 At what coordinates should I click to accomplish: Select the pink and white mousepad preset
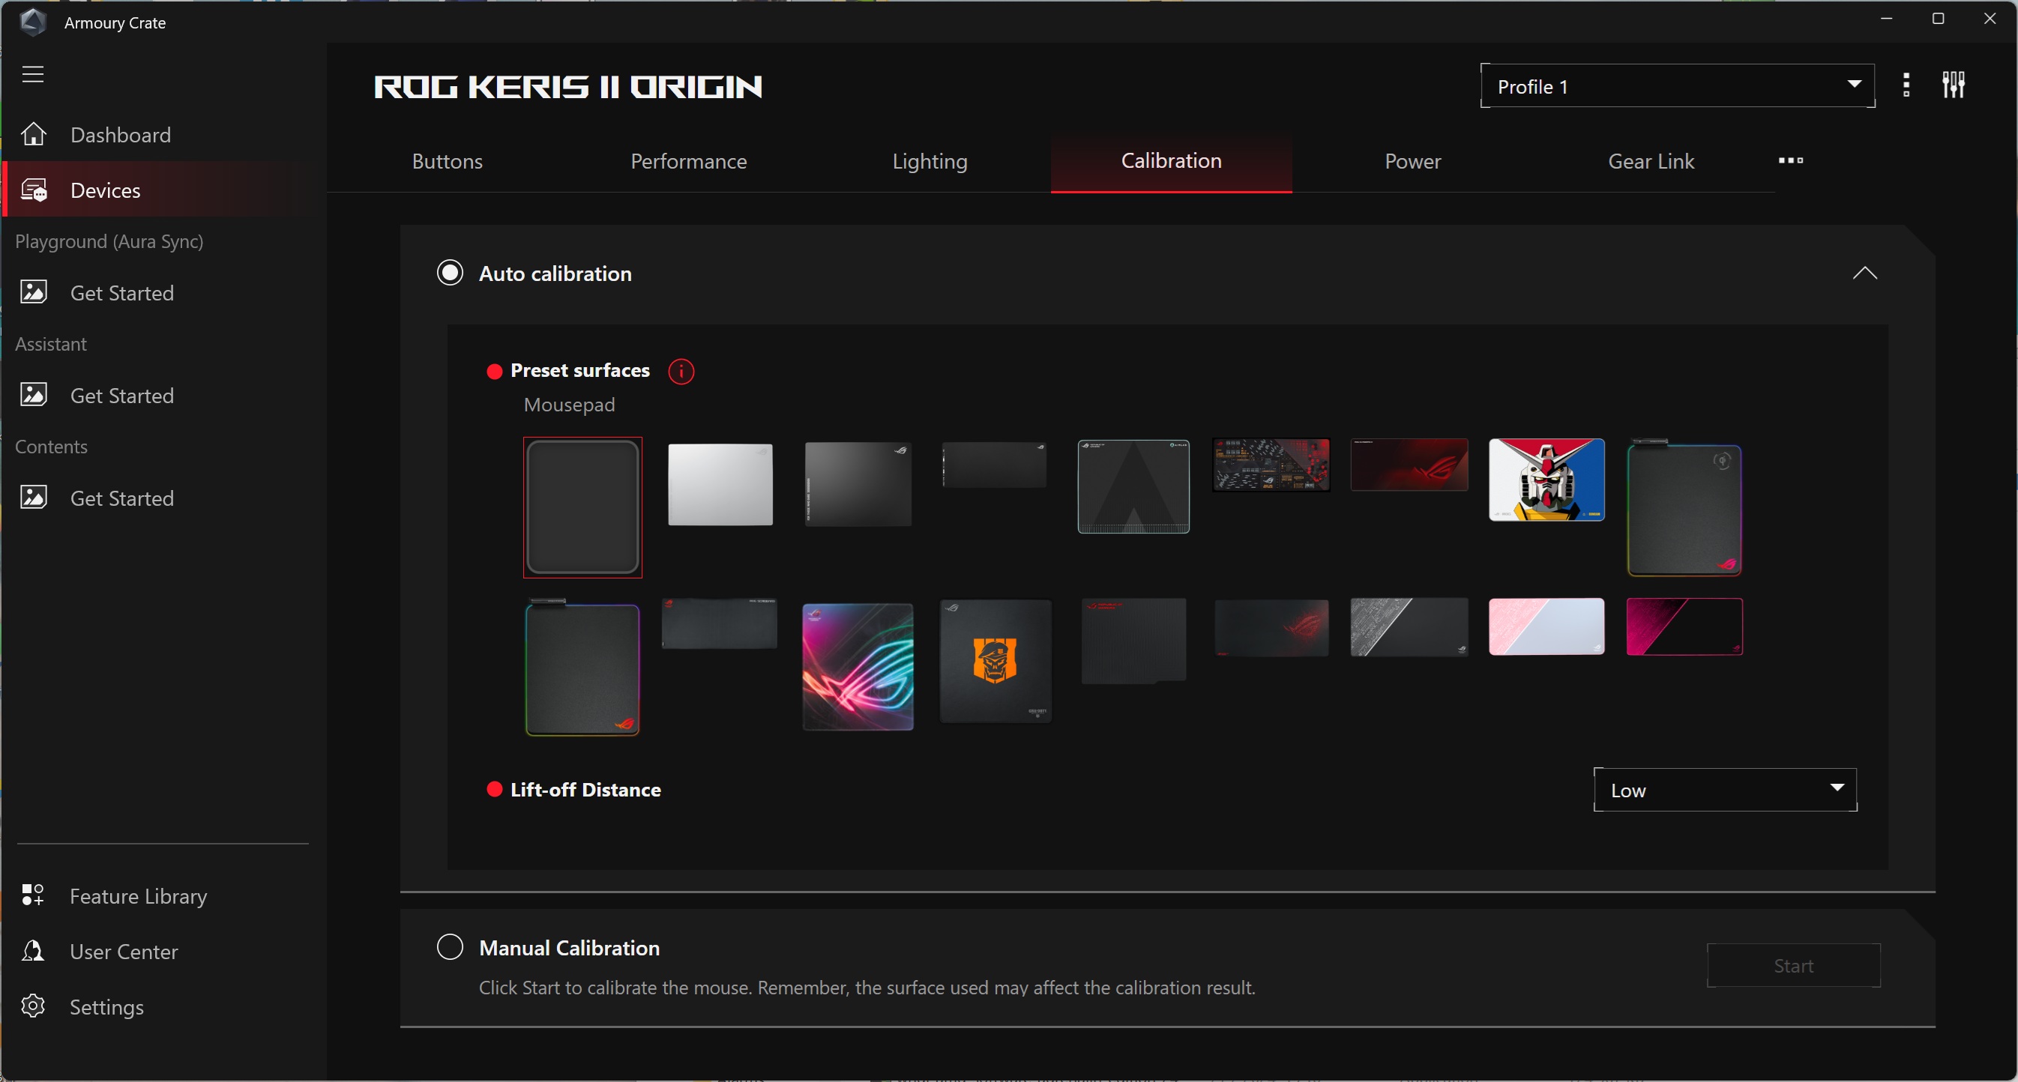(x=1546, y=626)
